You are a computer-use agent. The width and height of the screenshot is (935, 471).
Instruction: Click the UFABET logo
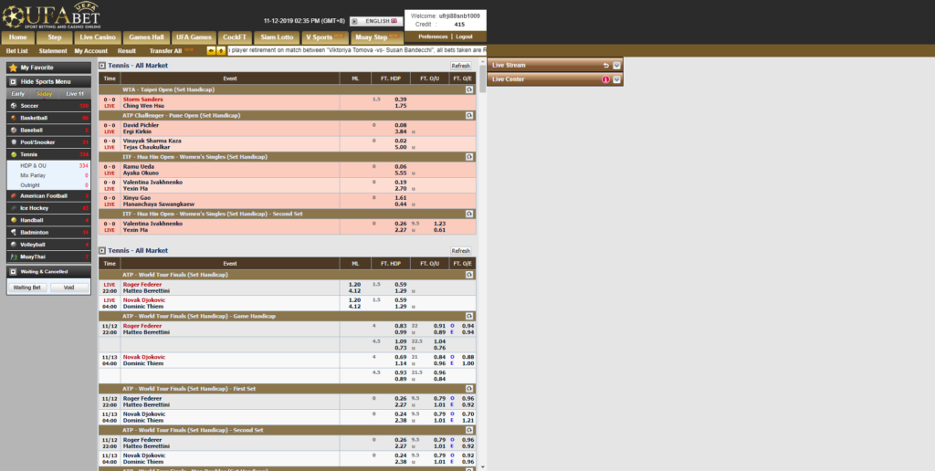[51, 16]
